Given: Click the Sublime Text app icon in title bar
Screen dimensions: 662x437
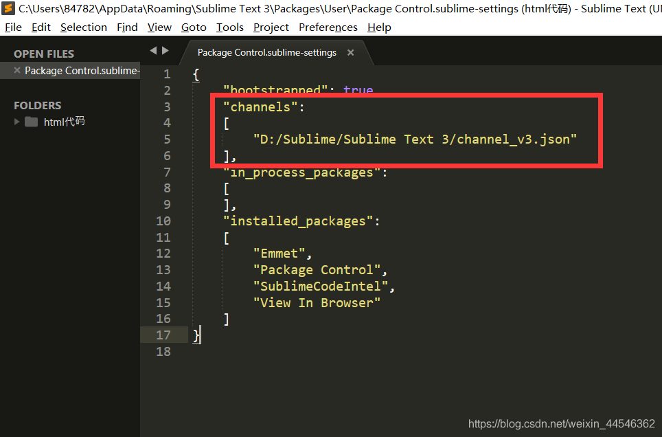Looking at the screenshot, I should pyautogui.click(x=8, y=8).
